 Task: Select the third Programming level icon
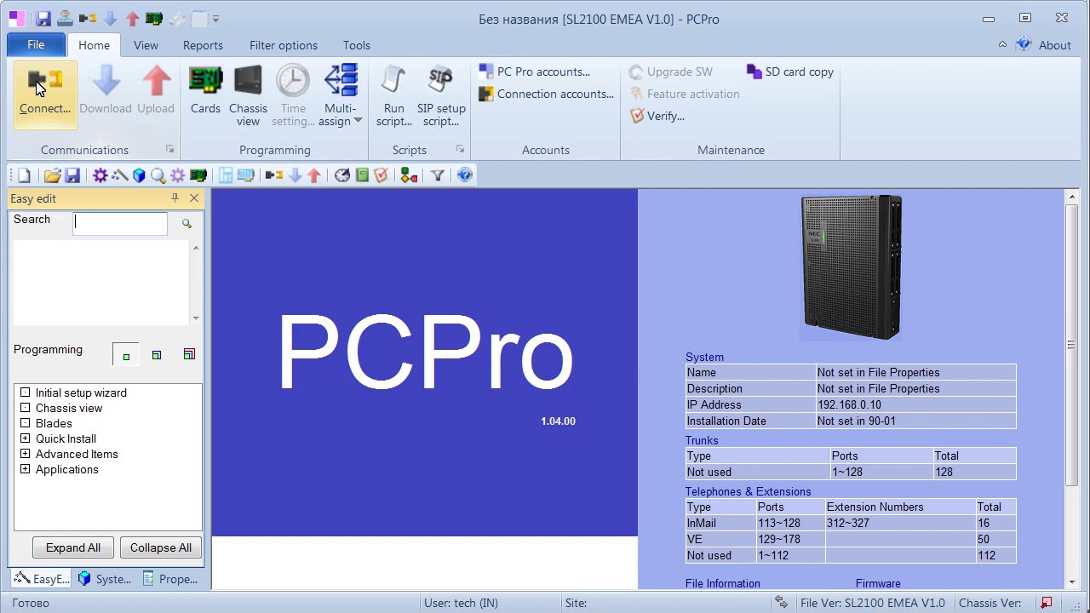pyautogui.click(x=189, y=355)
